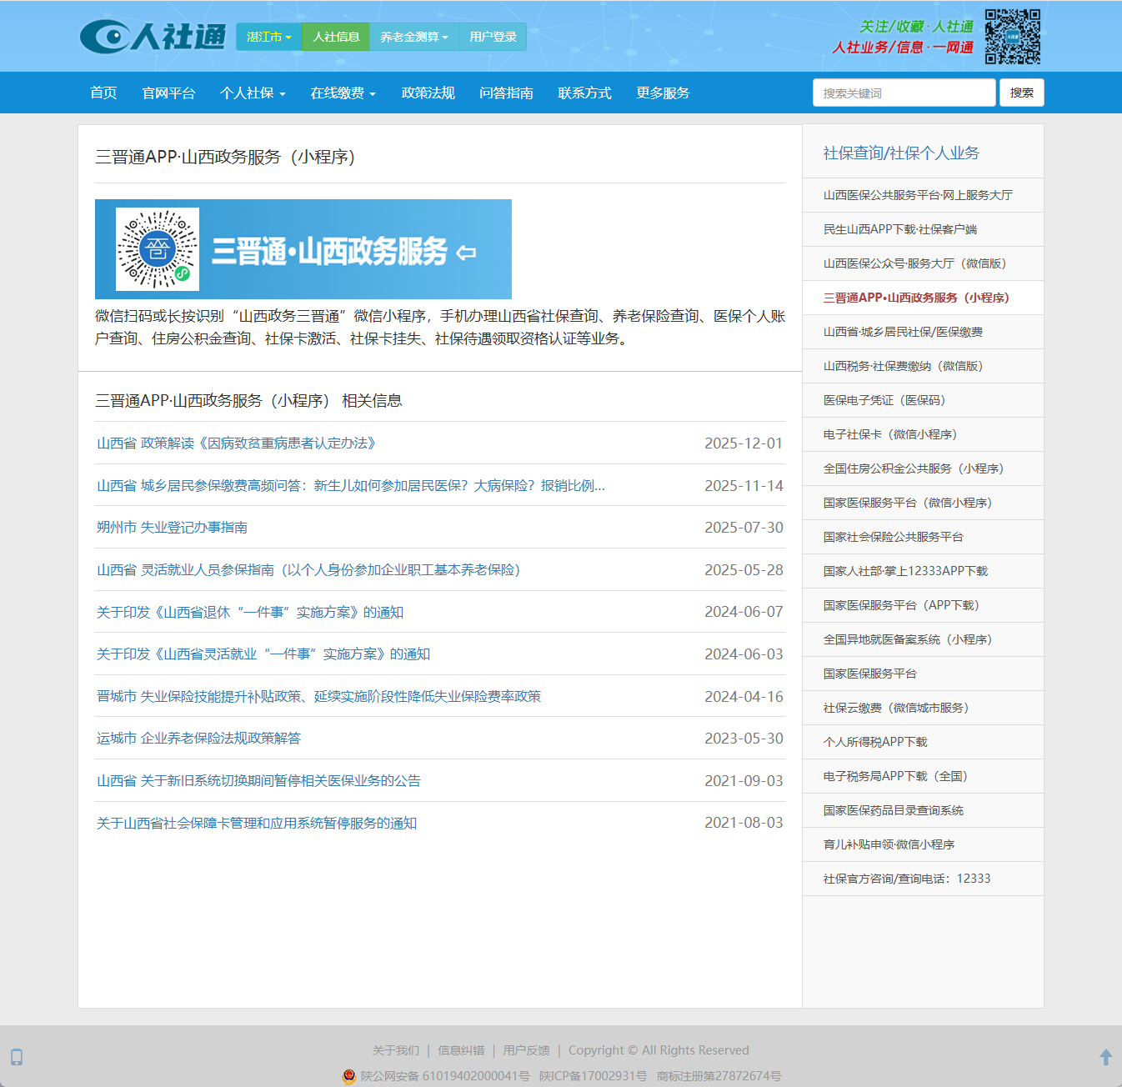Expand the 个人社保 navigation menu
Image resolution: width=1122 pixels, height=1087 pixels.
[253, 93]
